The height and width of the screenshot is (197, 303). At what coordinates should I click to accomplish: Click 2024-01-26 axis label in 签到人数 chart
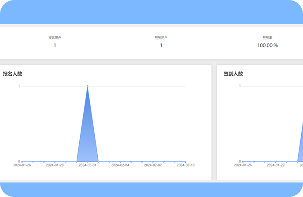[243, 165]
